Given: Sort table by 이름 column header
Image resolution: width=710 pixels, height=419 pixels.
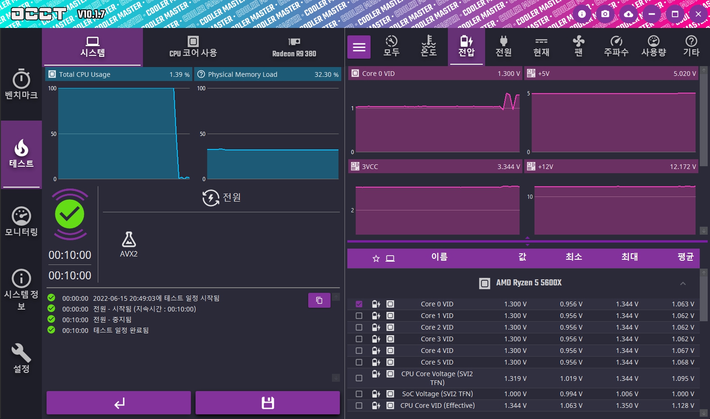Looking at the screenshot, I should point(440,257).
